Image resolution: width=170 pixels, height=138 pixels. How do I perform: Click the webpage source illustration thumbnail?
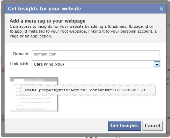coord(34,94)
